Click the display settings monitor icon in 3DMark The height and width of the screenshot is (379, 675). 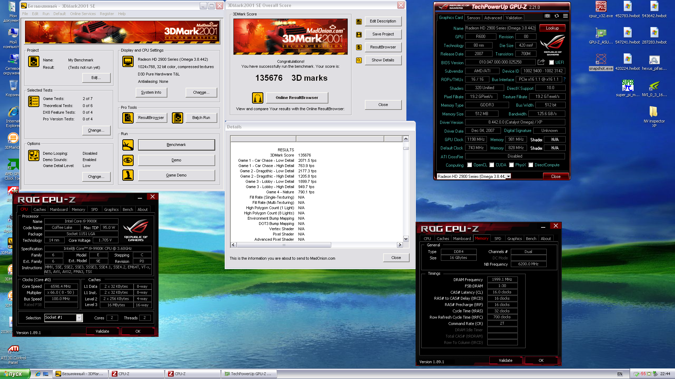[x=128, y=61]
